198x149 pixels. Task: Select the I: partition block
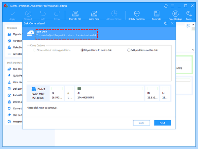[70, 93]
